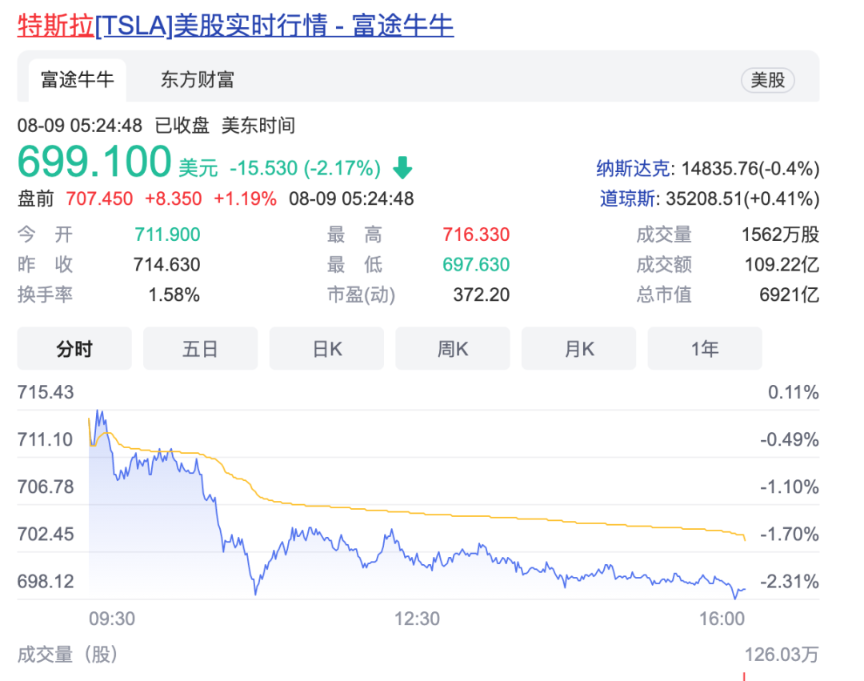Click the 美股 market badge

pyautogui.click(x=767, y=81)
